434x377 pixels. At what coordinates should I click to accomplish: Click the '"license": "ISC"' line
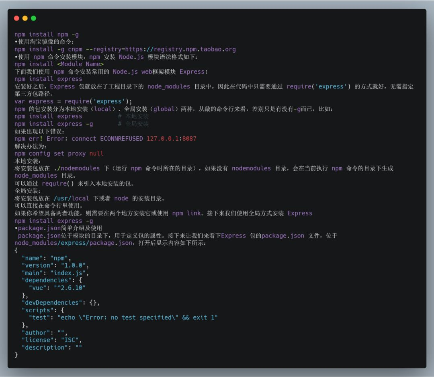point(52,340)
